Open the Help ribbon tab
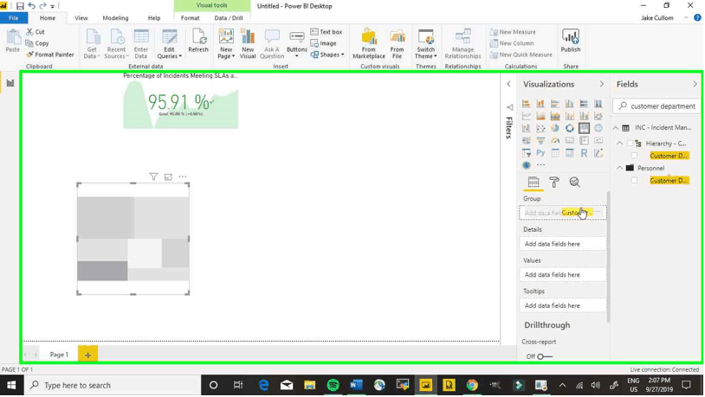 (x=154, y=18)
